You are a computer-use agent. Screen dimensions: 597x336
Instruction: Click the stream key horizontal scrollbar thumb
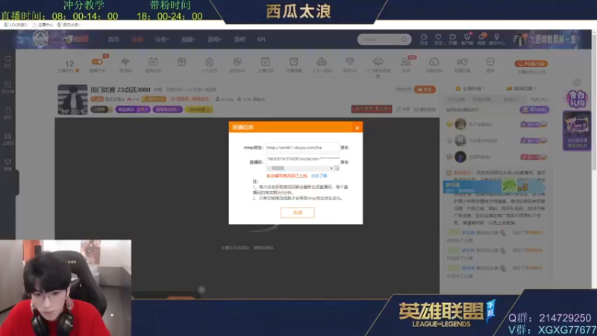pos(278,168)
